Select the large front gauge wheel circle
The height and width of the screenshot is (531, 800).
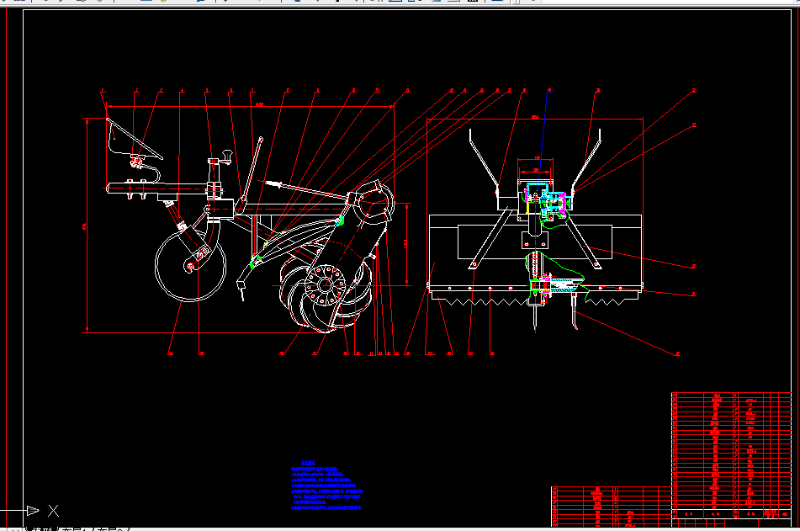(x=190, y=266)
